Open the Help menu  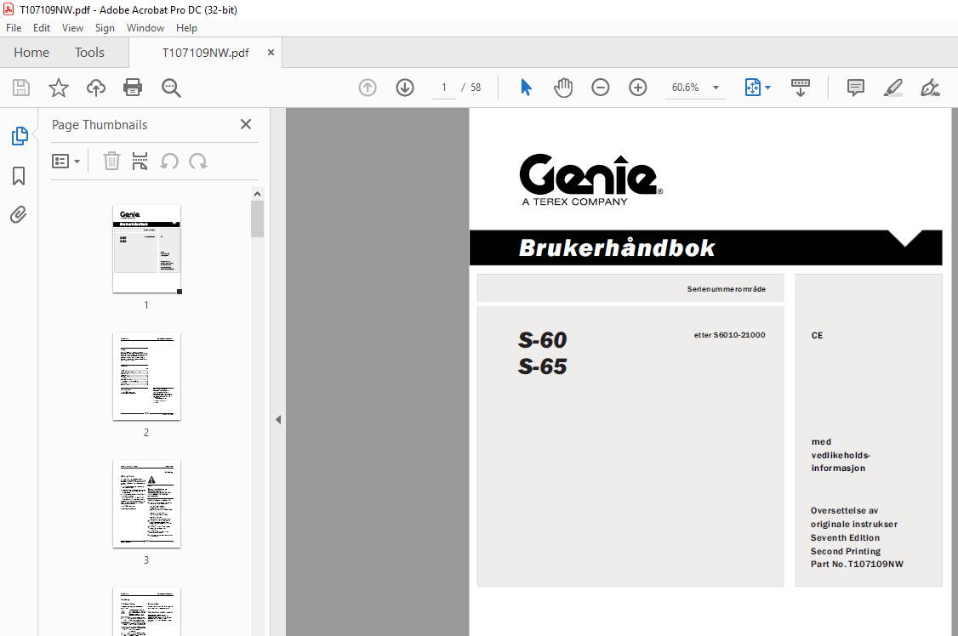(186, 28)
